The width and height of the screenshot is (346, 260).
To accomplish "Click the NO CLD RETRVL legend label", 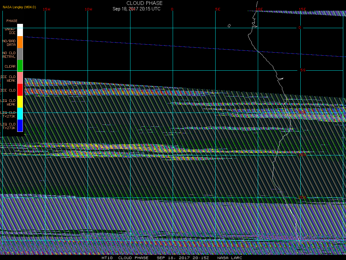I will [9, 55].
